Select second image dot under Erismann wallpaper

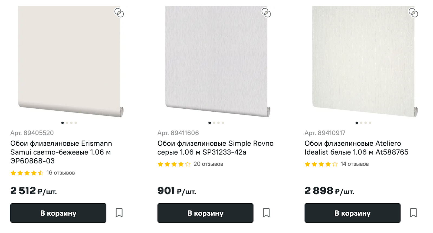click(x=67, y=123)
